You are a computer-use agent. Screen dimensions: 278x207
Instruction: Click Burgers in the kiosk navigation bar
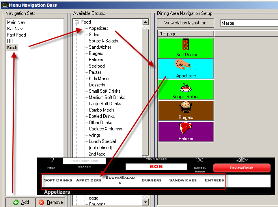152,180
